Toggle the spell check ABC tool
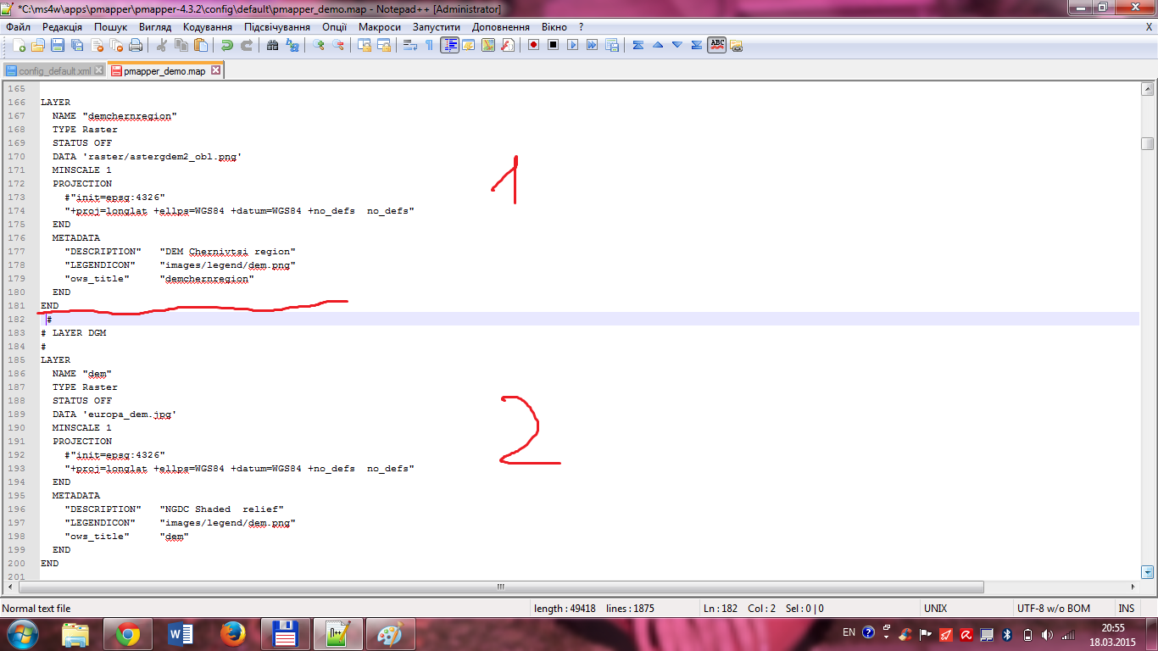Screen dimensions: 1158x651 [717, 45]
